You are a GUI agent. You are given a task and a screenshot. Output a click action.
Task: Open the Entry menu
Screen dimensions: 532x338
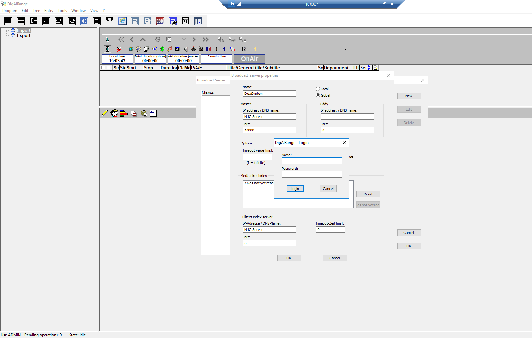49,11
